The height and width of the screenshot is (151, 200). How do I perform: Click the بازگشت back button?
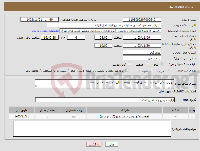click(x=94, y=144)
